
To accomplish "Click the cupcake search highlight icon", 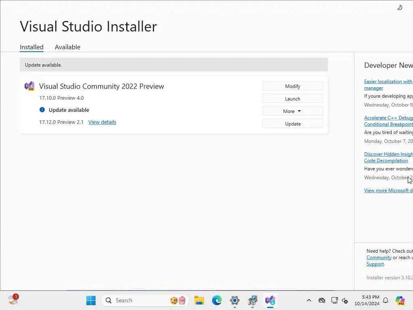I will [x=182, y=300].
